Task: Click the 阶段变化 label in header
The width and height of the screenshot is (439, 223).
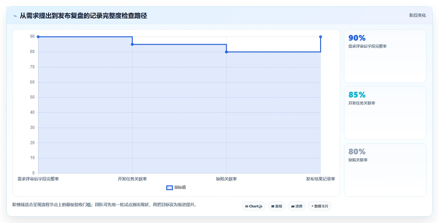Action: (x=418, y=16)
